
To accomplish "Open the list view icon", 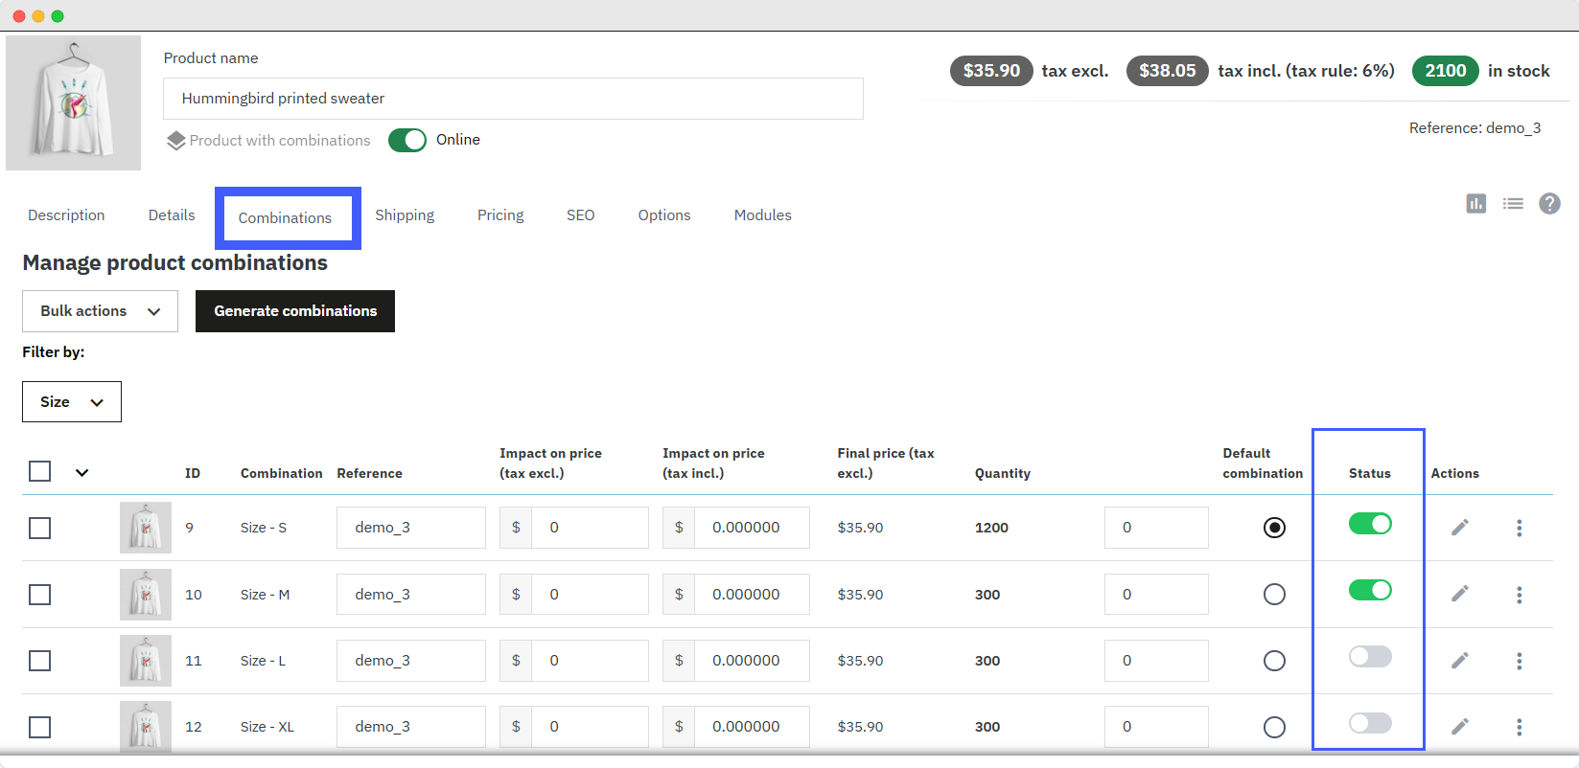I will coord(1513,203).
